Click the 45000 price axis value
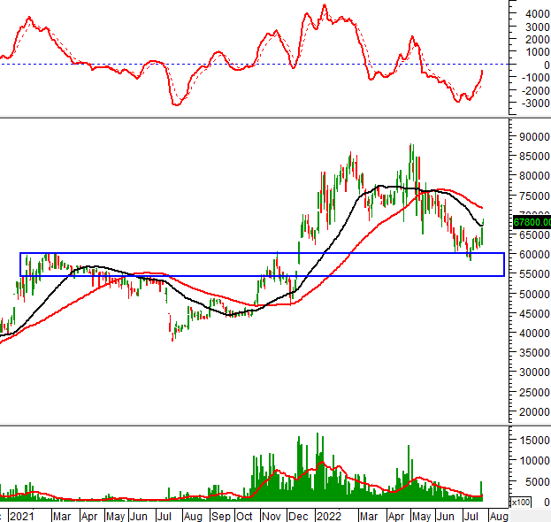This screenshot has height=522, width=551. (534, 313)
